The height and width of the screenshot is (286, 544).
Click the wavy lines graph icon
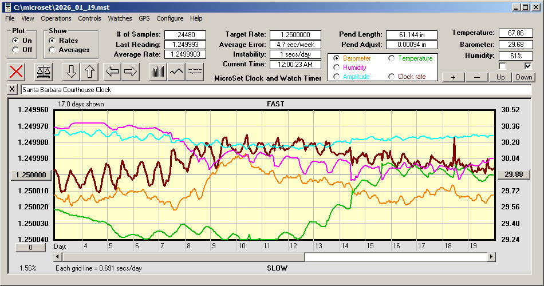coord(195,71)
